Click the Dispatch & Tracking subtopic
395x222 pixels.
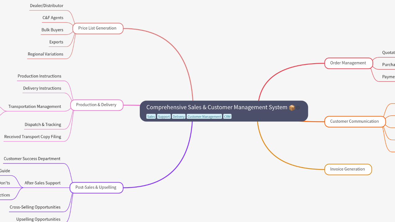(43, 125)
